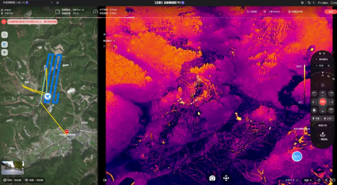Open the dock camera thumbnail on map
Screen dimensions: 337x185
tap(13, 168)
